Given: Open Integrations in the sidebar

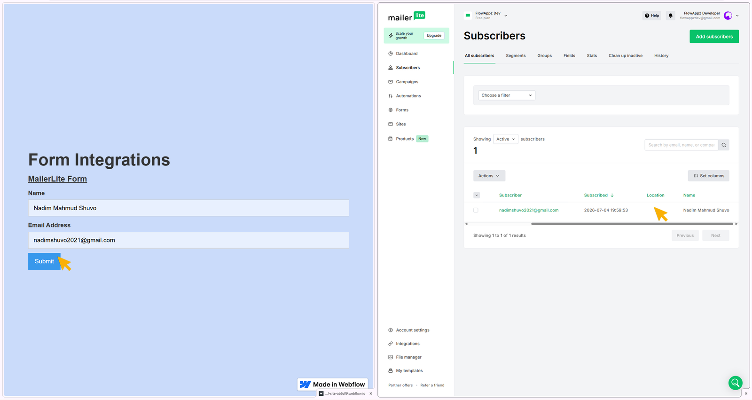Looking at the screenshot, I should point(407,344).
